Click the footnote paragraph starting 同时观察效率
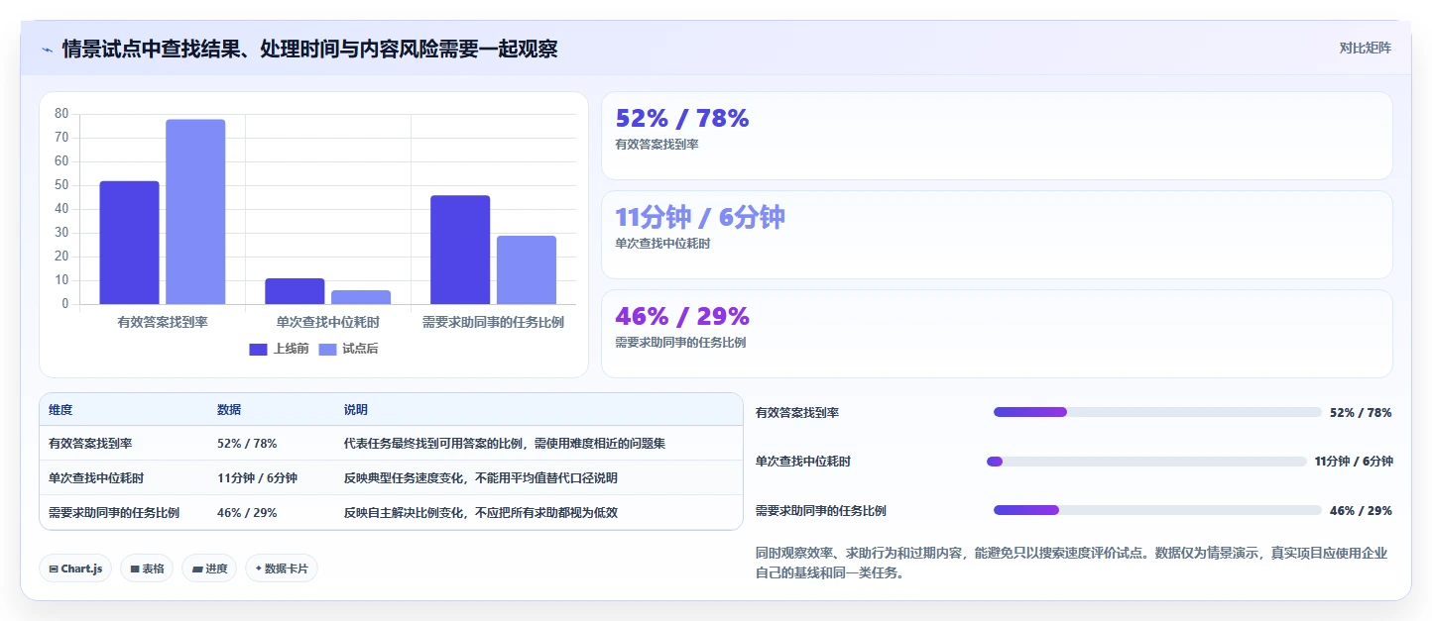This screenshot has width=1432, height=621. pos(1072,563)
